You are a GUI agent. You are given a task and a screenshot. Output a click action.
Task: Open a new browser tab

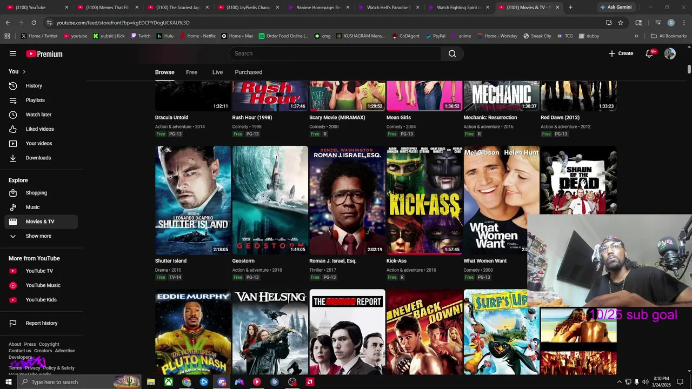[x=570, y=8]
